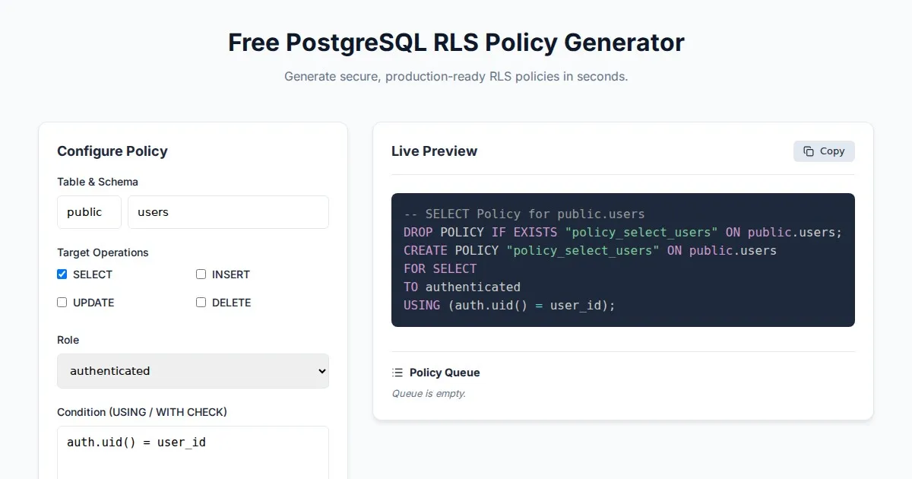Image resolution: width=912 pixels, height=479 pixels.
Task: Click the Policy Queue list icon
Action: pyautogui.click(x=397, y=373)
